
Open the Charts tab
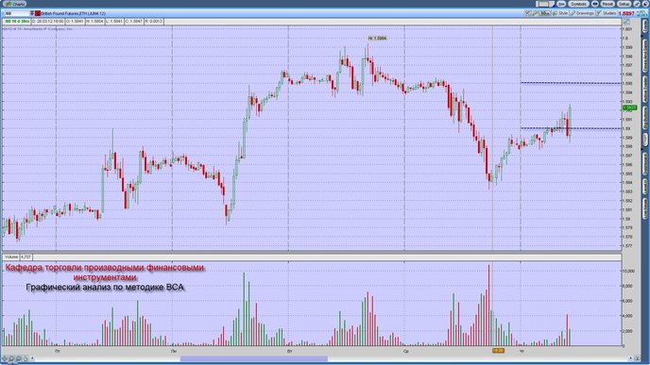point(15,4)
